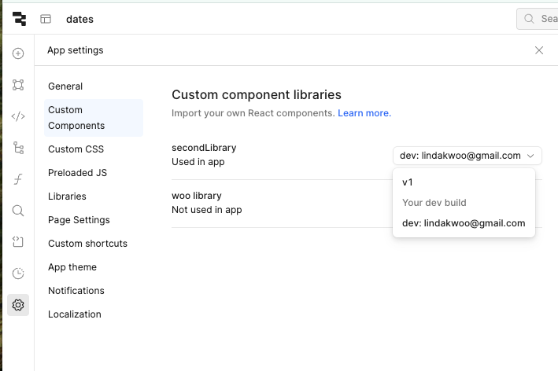558x371 pixels.
Task: Expand the secondLibrary version dropdown
Action: [x=467, y=156]
